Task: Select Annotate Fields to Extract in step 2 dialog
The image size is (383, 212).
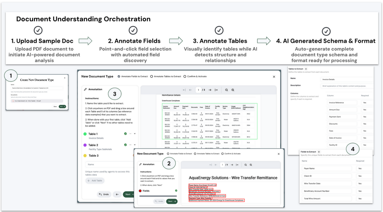Action: (168, 154)
